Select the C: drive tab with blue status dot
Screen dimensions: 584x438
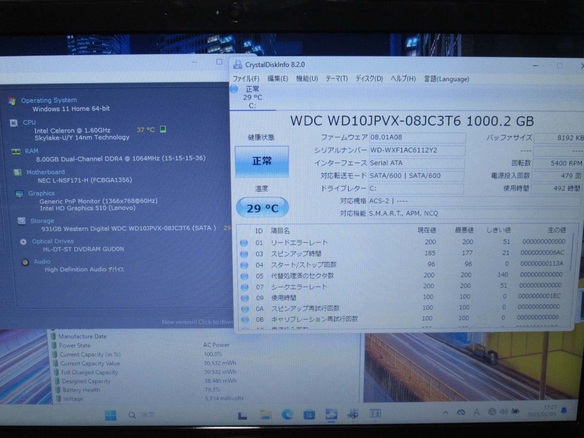pyautogui.click(x=252, y=97)
